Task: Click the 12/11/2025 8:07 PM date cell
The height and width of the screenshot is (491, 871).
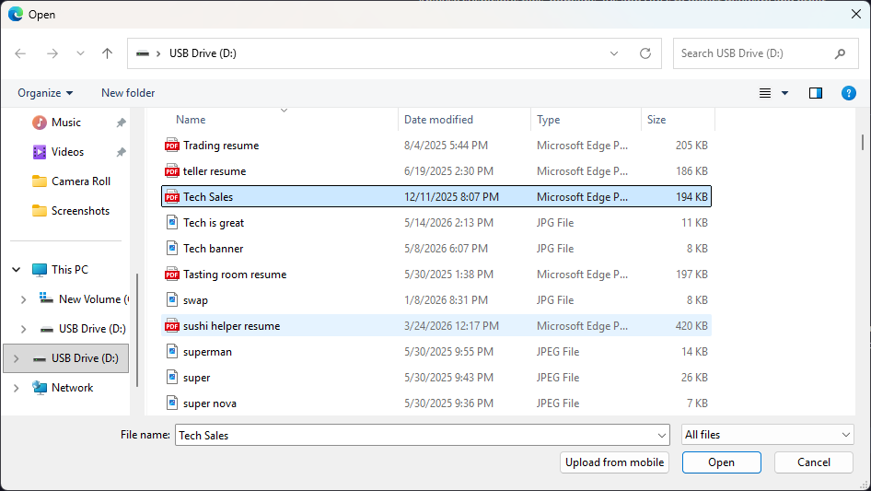Action: coord(451,197)
